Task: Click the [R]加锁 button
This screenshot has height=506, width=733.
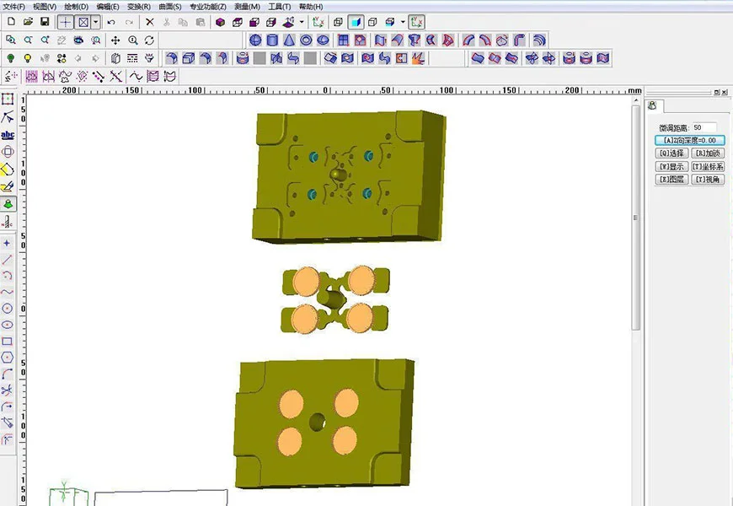Action: click(x=709, y=153)
